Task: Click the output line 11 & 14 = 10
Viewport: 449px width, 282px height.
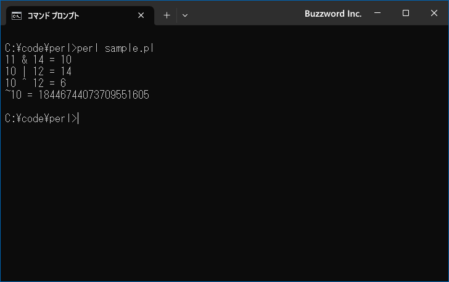Action: 38,60
